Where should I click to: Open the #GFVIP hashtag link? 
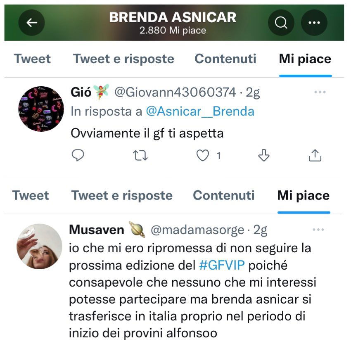click(222, 265)
